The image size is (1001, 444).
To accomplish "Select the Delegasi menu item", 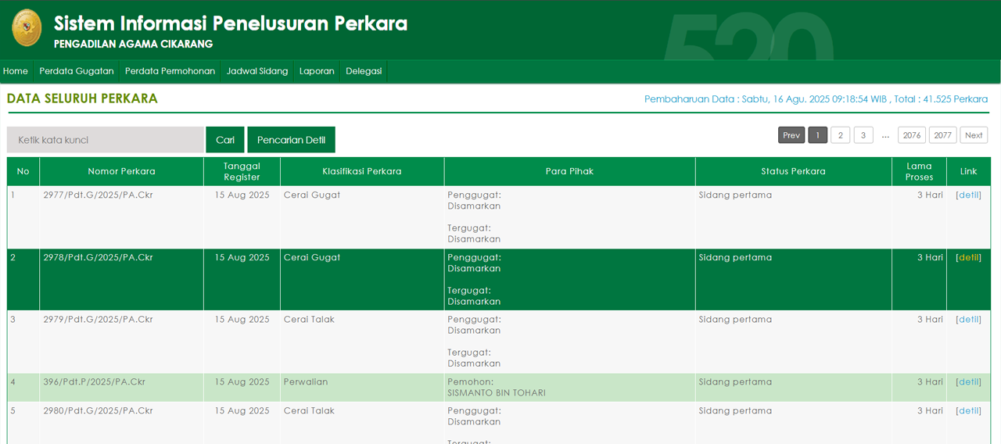I will coord(364,71).
